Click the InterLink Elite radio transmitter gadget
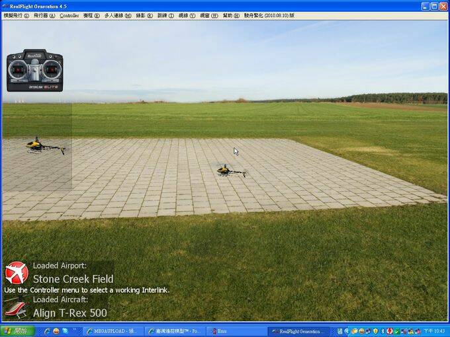Screen dimensions: 450x337 coord(34,71)
